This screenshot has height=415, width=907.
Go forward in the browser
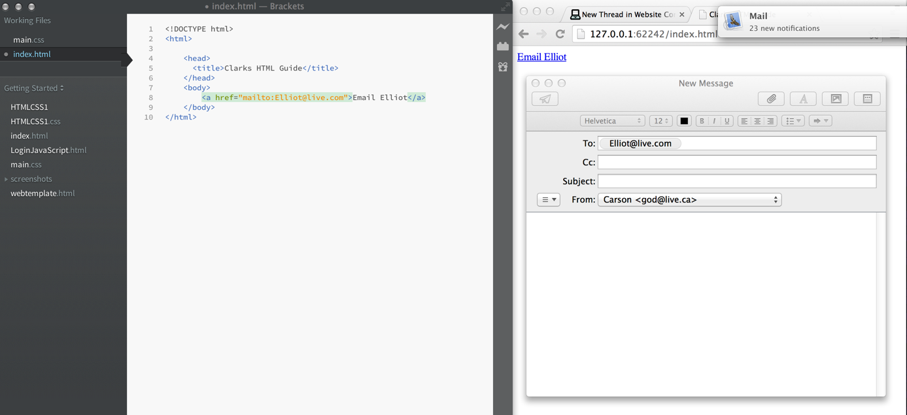point(541,34)
